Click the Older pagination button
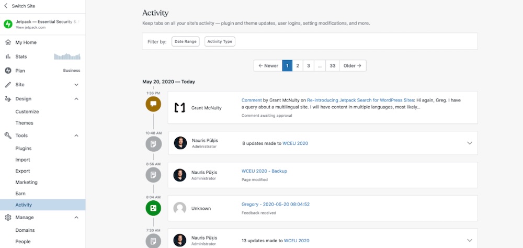This screenshot has height=248, width=523. [353, 66]
